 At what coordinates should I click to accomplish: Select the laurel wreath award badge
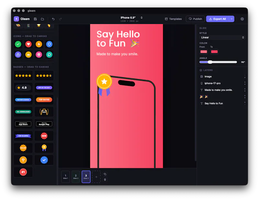44,112
